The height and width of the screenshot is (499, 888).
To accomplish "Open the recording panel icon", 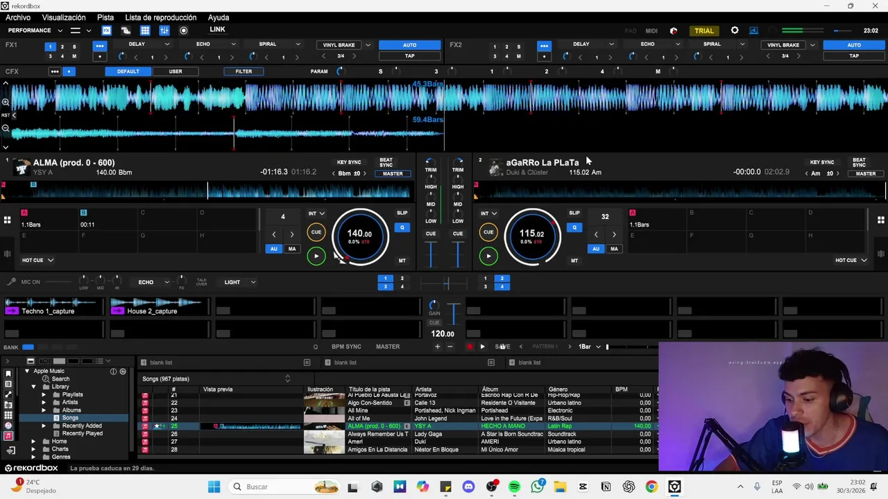I will (184, 30).
